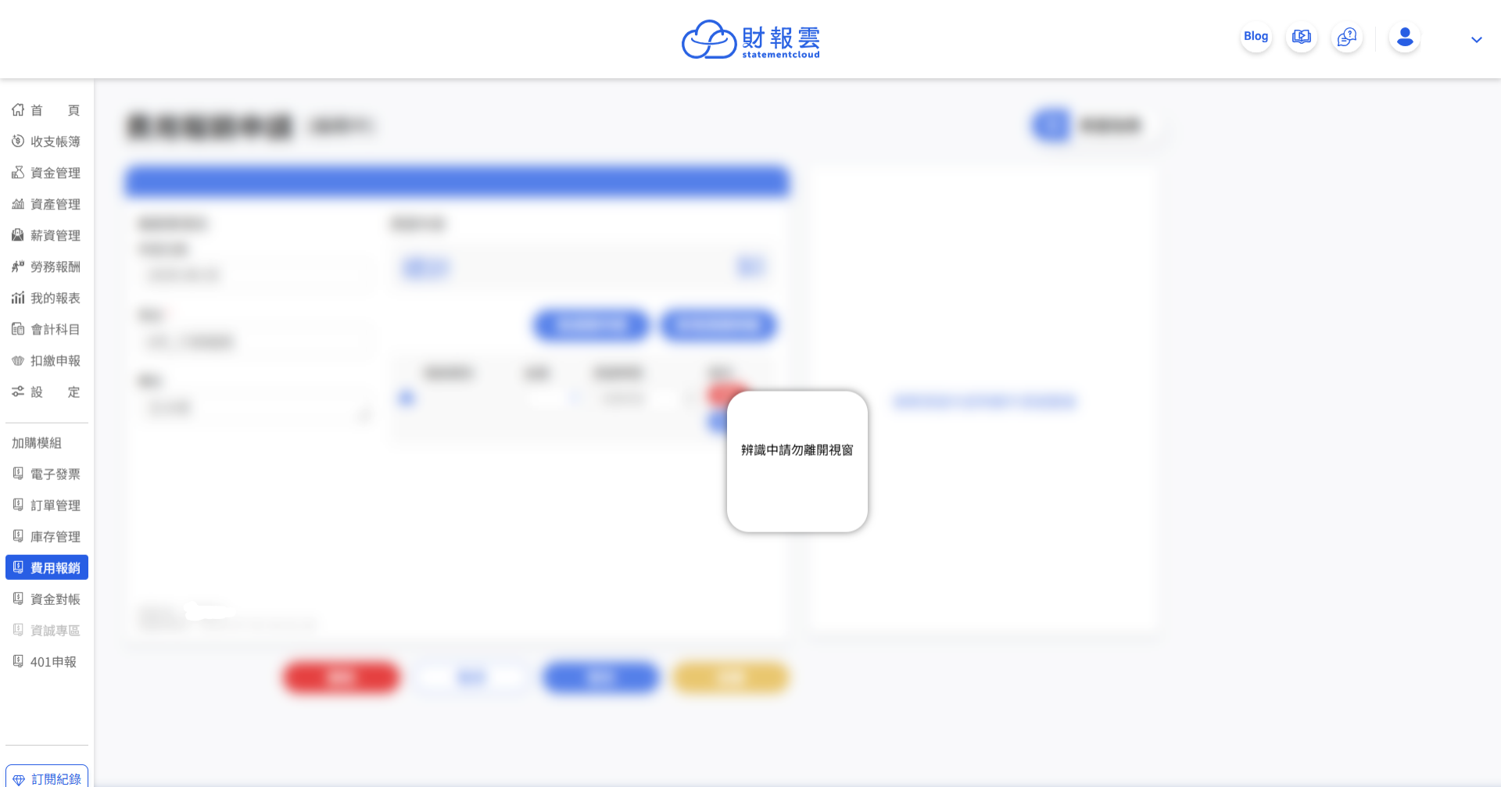The height and width of the screenshot is (787, 1501).
Task: Click the video tutorial icon in header
Action: [x=1301, y=37]
